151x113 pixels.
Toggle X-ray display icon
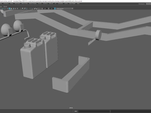click(35, 8)
